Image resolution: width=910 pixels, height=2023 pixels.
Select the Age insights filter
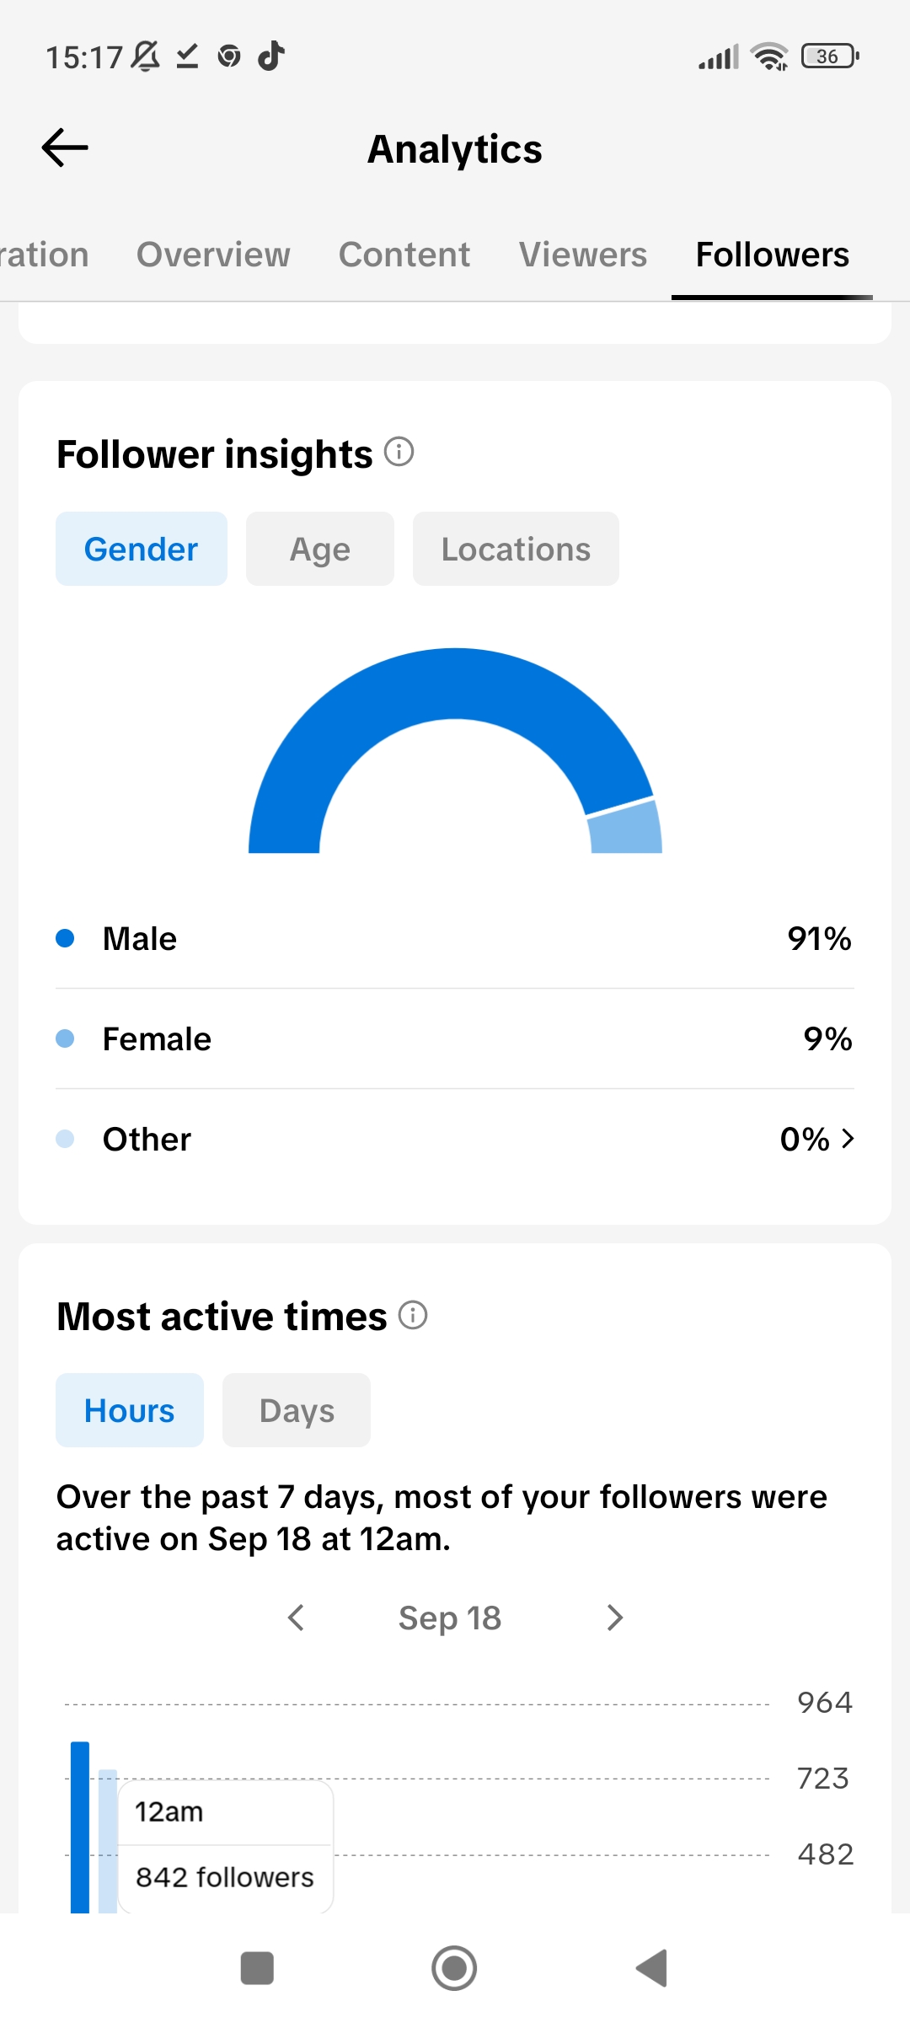tap(320, 549)
